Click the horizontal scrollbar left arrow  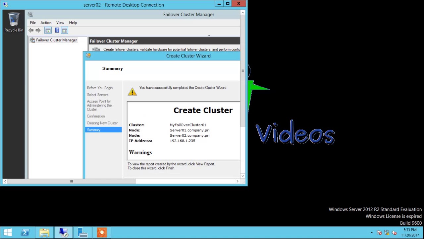pyautogui.click(x=5, y=181)
